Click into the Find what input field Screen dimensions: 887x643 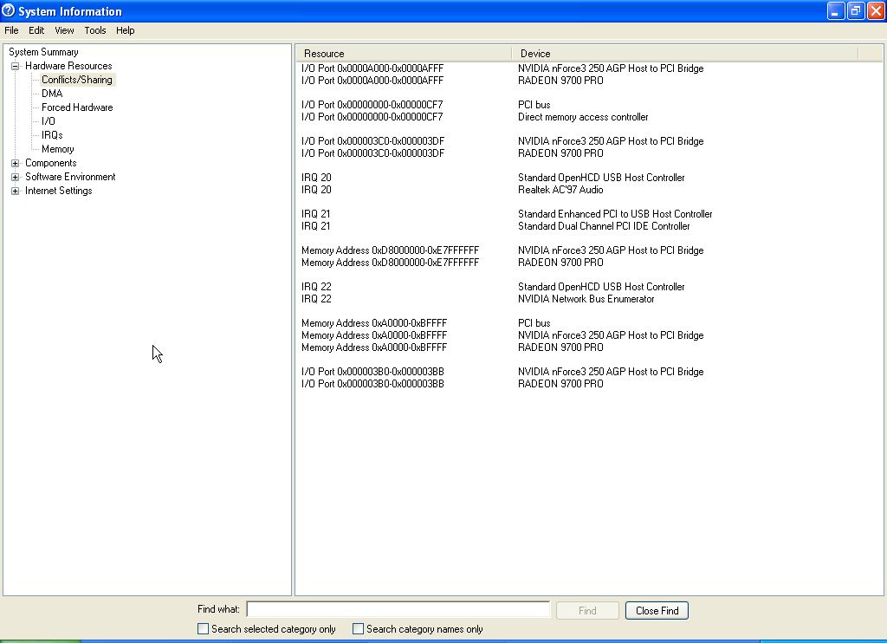pos(398,609)
